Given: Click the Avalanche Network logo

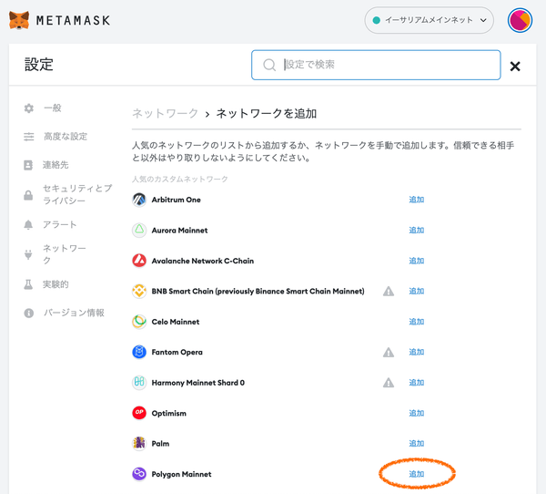Looking at the screenshot, I should click(x=139, y=261).
